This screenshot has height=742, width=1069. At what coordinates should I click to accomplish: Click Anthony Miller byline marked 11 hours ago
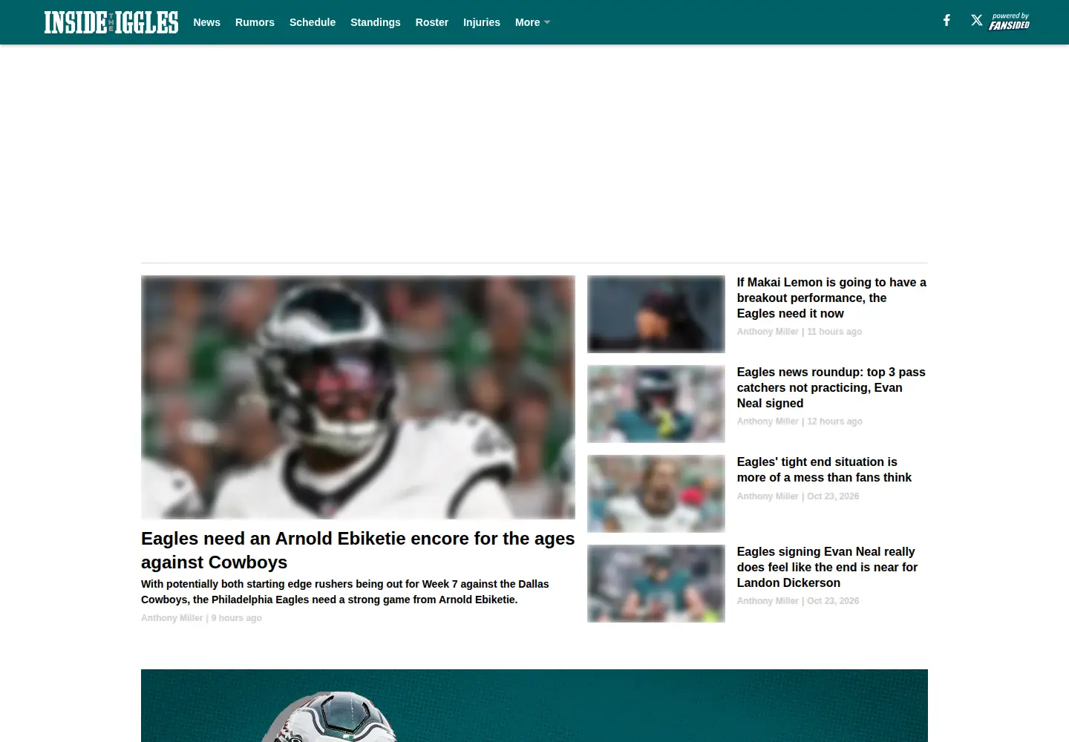coord(768,332)
